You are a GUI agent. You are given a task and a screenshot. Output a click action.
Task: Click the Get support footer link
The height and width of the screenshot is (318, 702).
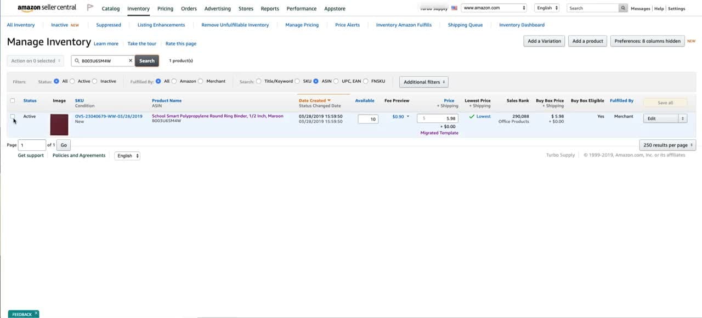31,156
